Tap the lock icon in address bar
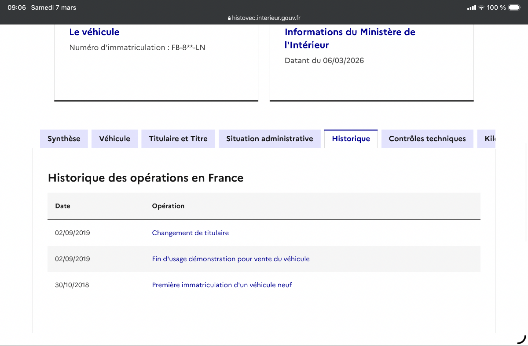The width and height of the screenshot is (528, 346). click(229, 18)
